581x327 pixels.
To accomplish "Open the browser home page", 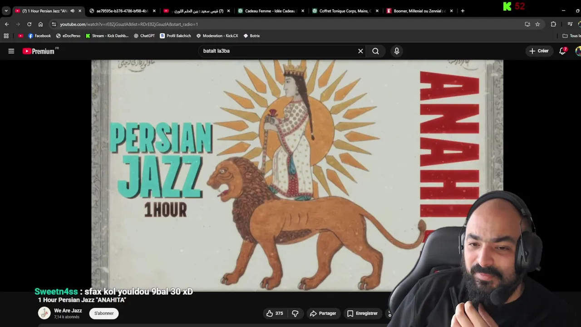I will tap(40, 24).
